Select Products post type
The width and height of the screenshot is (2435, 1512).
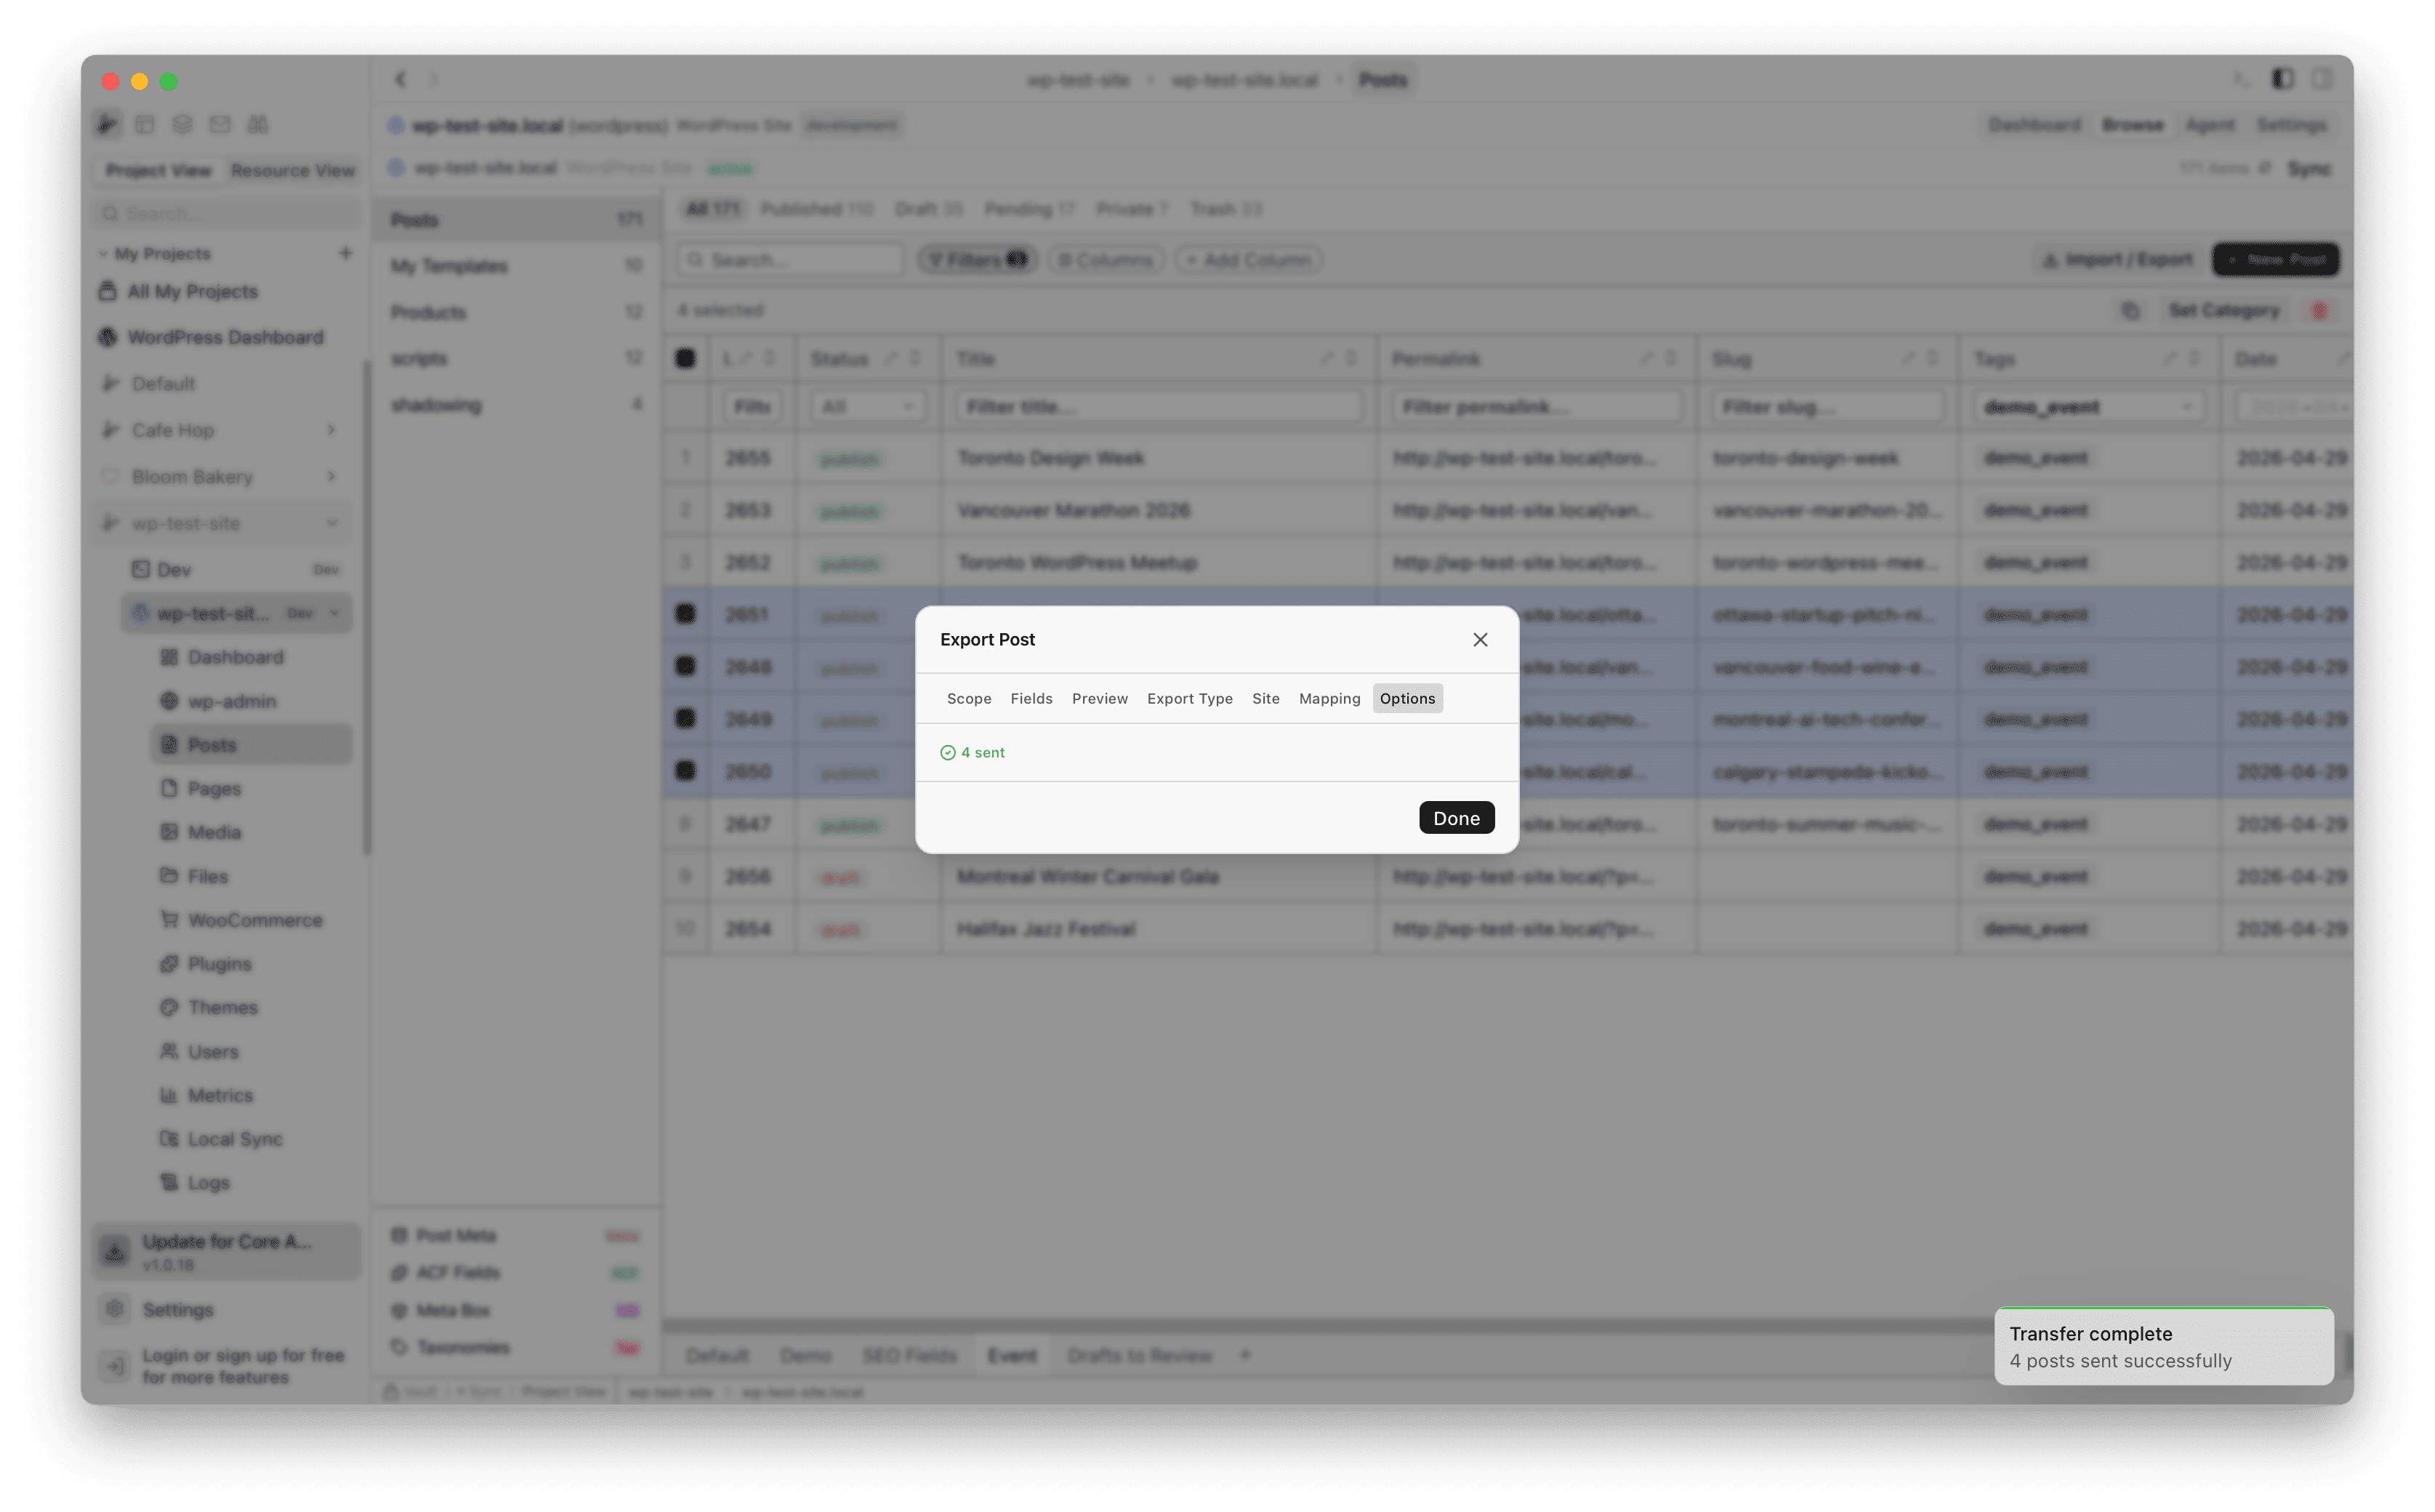[516, 312]
